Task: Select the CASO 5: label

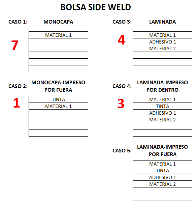Action: click(x=122, y=150)
